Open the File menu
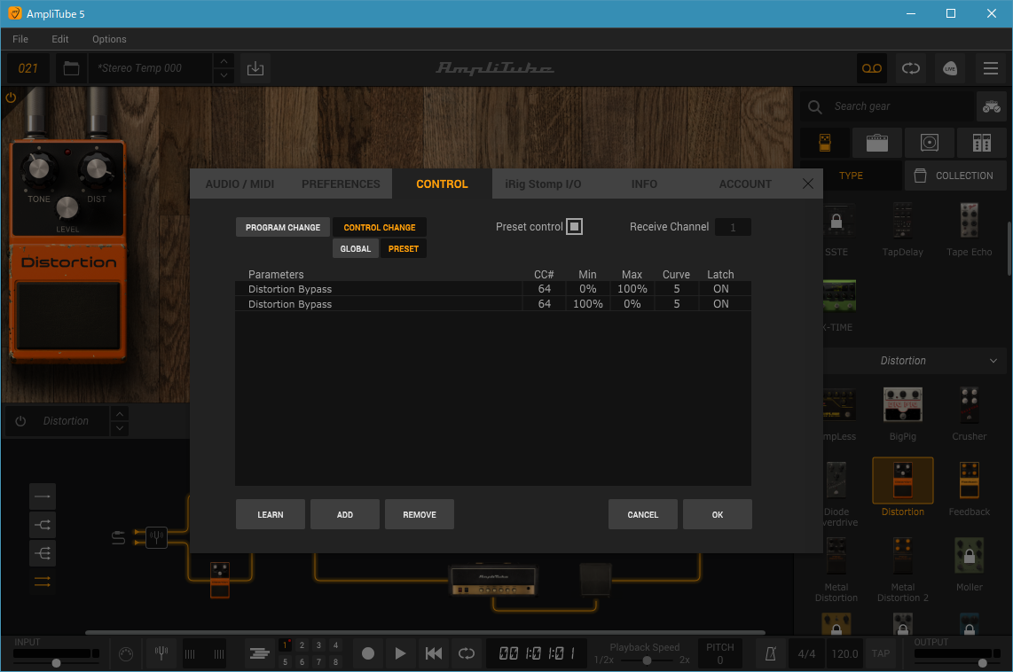1013x672 pixels. [20, 39]
